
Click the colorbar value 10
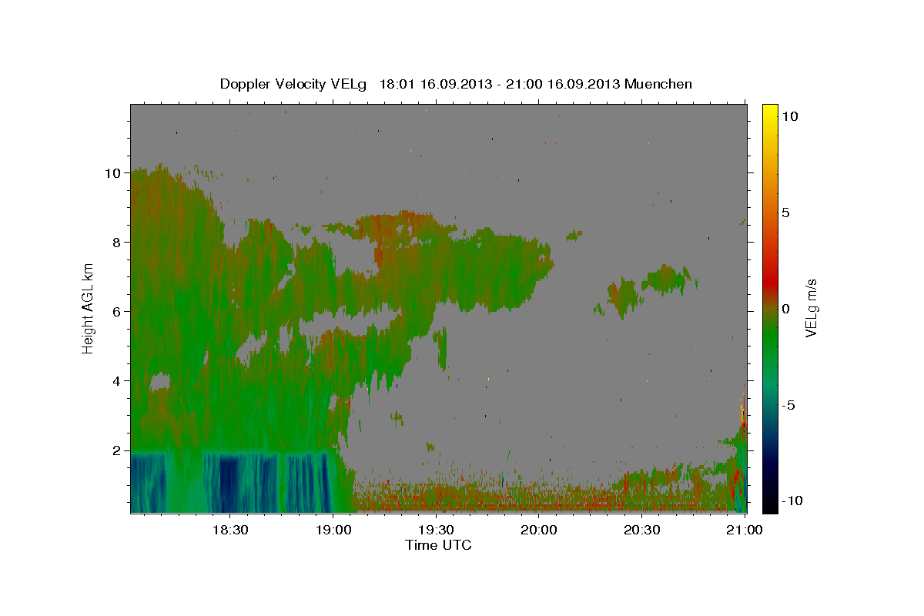pyautogui.click(x=789, y=116)
